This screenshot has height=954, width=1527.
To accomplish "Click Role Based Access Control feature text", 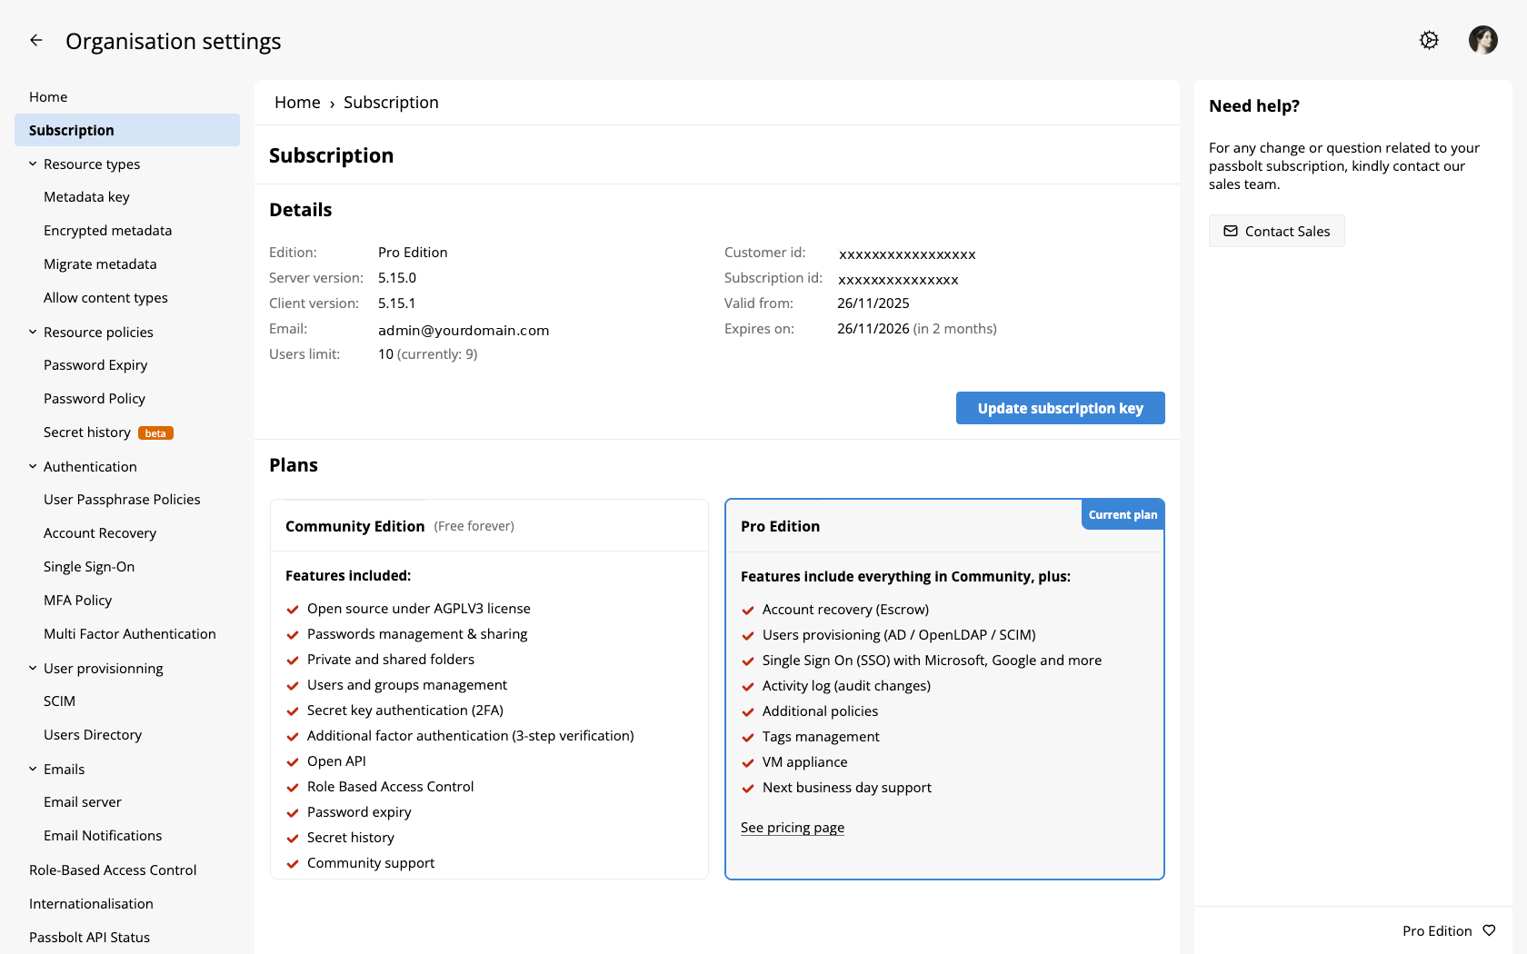I will point(390,787).
